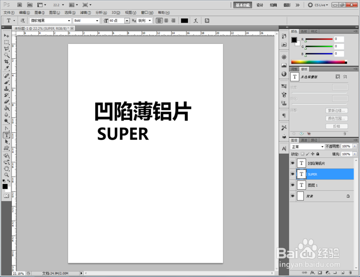
Task: Select the Move tool
Action: click(x=6, y=36)
